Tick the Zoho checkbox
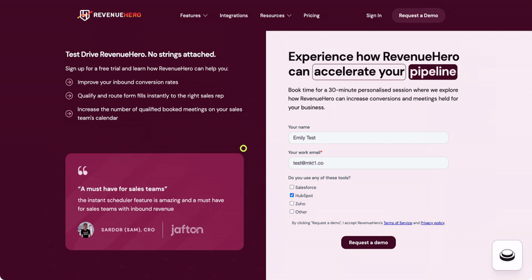Image resolution: width=532 pixels, height=280 pixels. pos(292,203)
